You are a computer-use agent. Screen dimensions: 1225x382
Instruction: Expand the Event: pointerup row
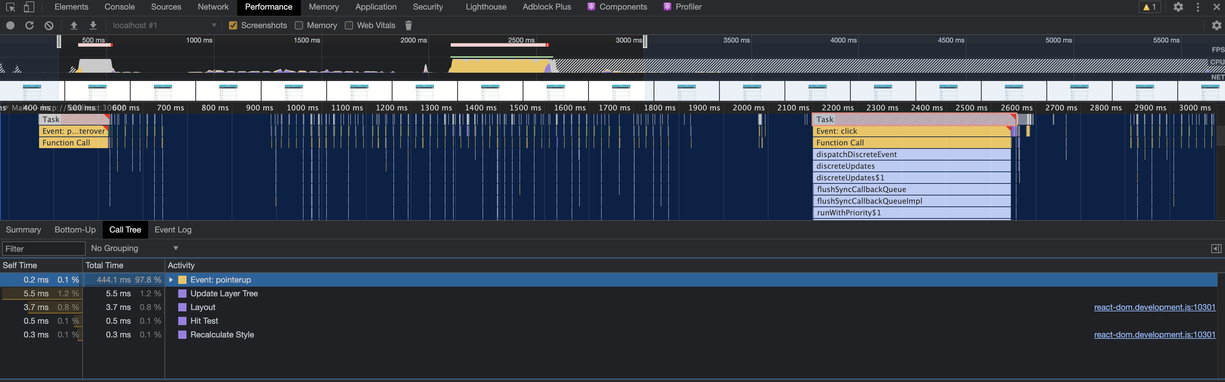point(171,280)
